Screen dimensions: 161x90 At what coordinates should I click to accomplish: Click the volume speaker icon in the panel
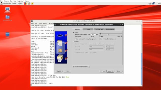pyautogui.click(x=150, y=3)
